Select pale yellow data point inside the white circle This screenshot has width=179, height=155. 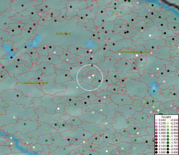click(93, 75)
